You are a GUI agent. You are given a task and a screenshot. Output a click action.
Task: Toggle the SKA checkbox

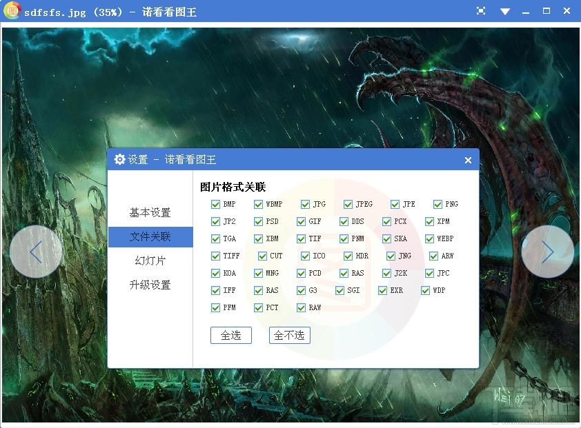[386, 238]
